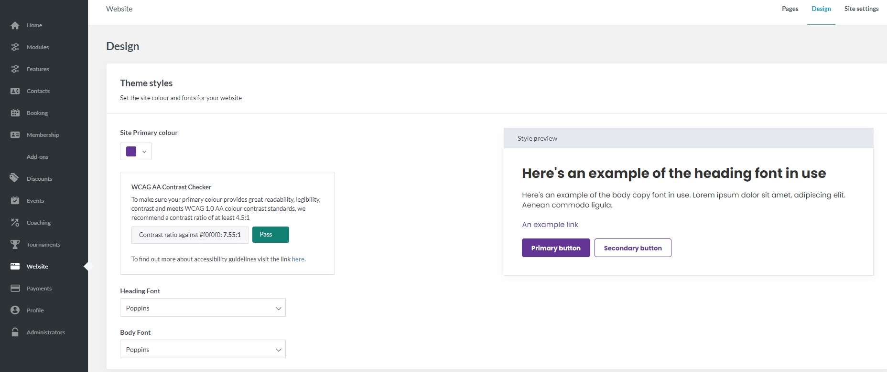
Task: Click the Coaching percent icon
Action: point(15,223)
